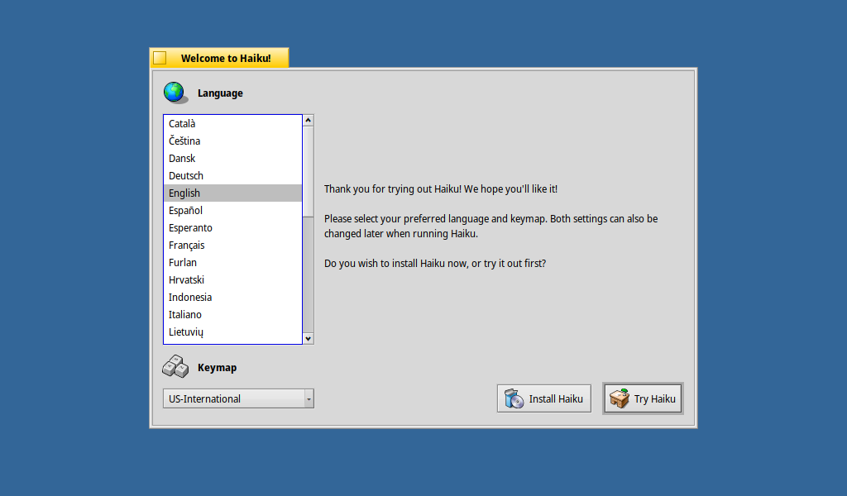This screenshot has width=847, height=496.
Task: Open the US-International keymap dropdown
Action: point(238,398)
